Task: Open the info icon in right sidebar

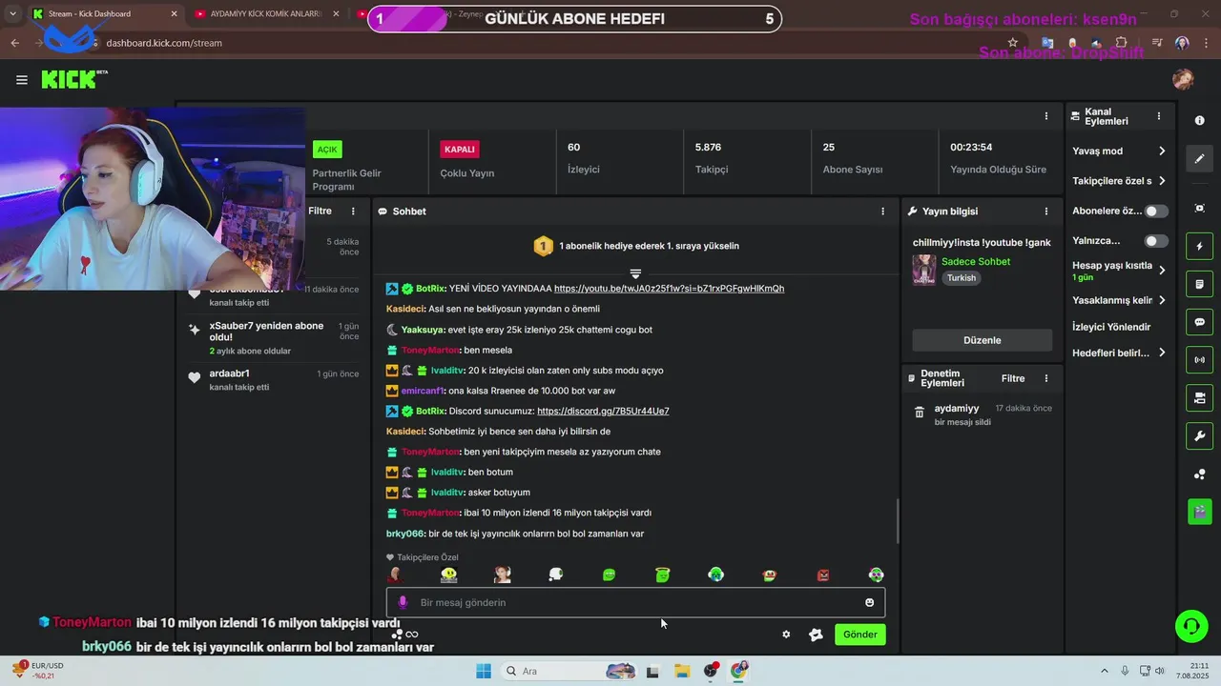Action: [1199, 121]
